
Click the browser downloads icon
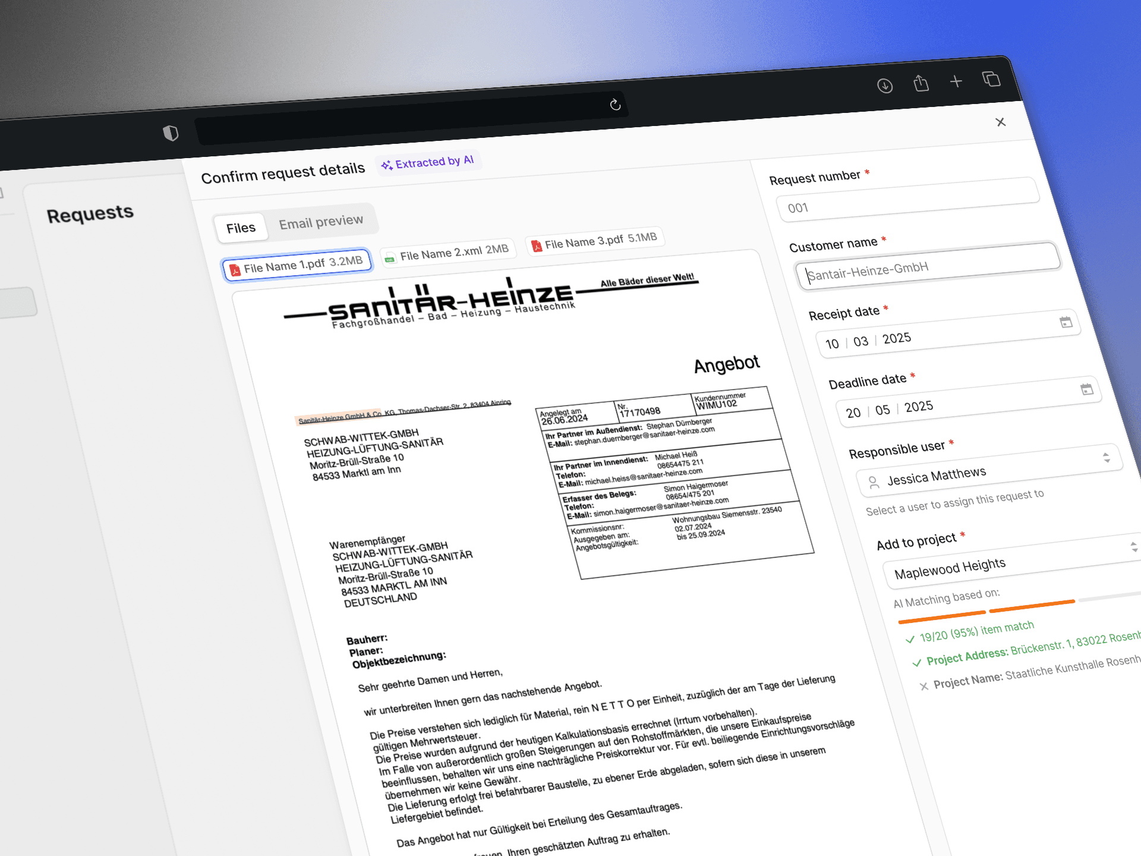click(x=885, y=86)
